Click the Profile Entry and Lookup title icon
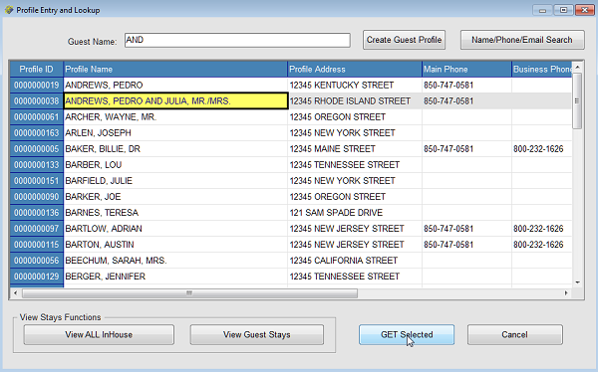Image resolution: width=598 pixels, height=372 pixels. click(9, 10)
